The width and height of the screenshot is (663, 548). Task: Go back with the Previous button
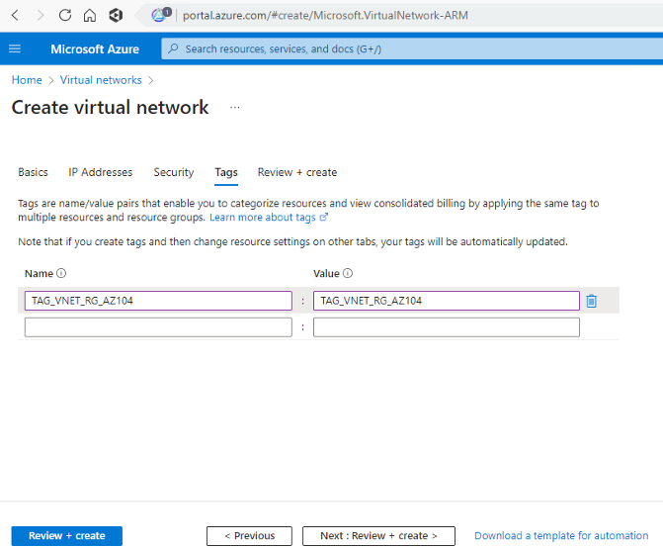pos(249,536)
